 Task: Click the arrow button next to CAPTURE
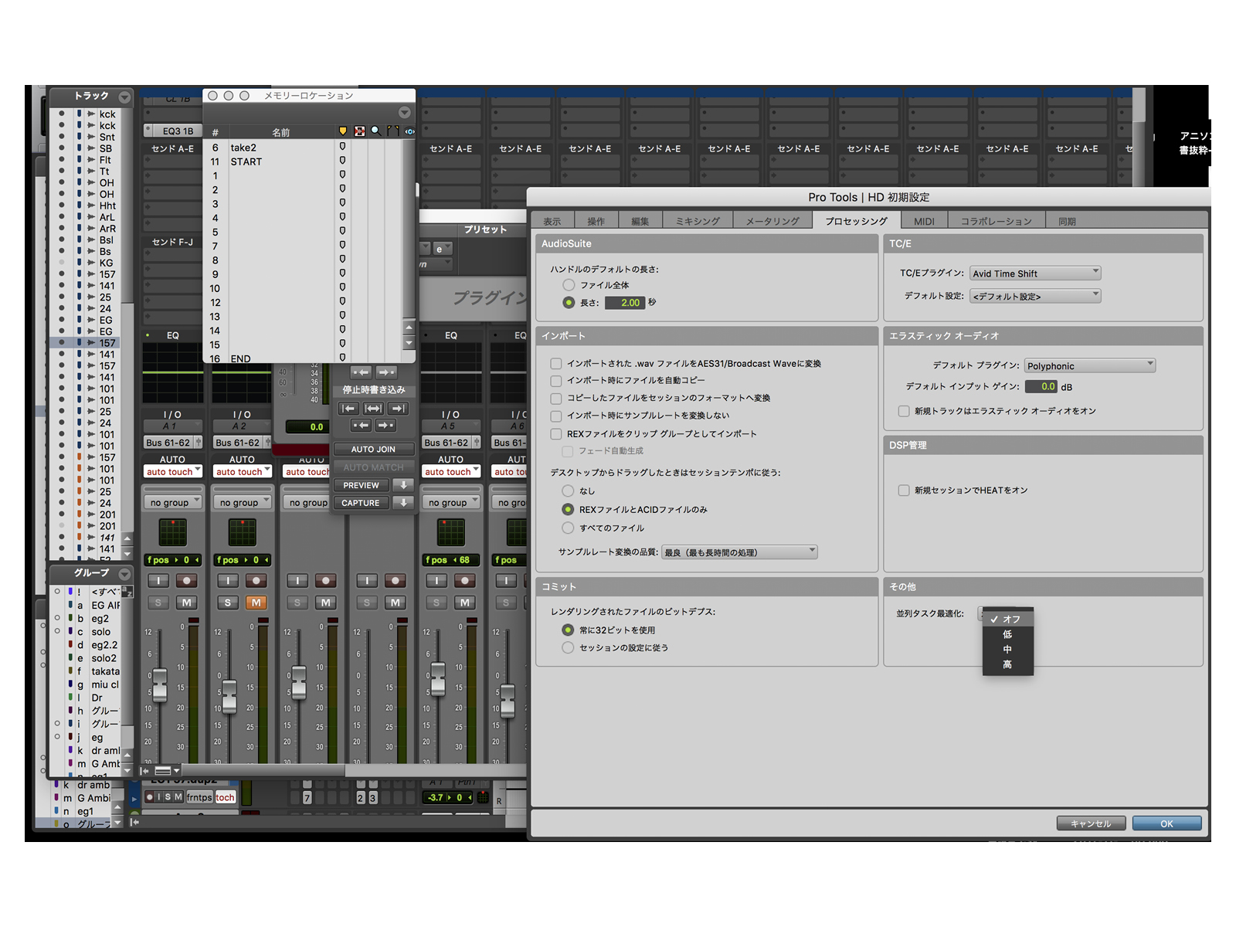pyautogui.click(x=402, y=503)
